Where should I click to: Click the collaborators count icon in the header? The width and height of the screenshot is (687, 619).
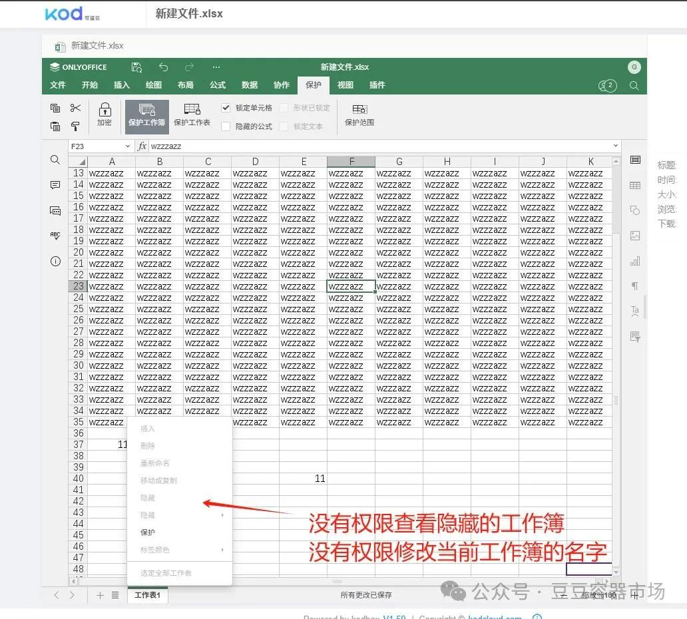608,85
